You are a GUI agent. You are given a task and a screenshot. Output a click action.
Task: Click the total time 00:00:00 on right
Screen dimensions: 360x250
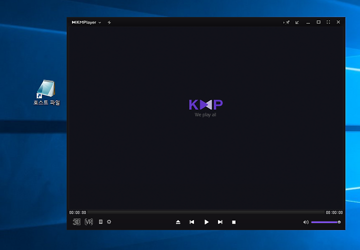[x=334, y=213]
